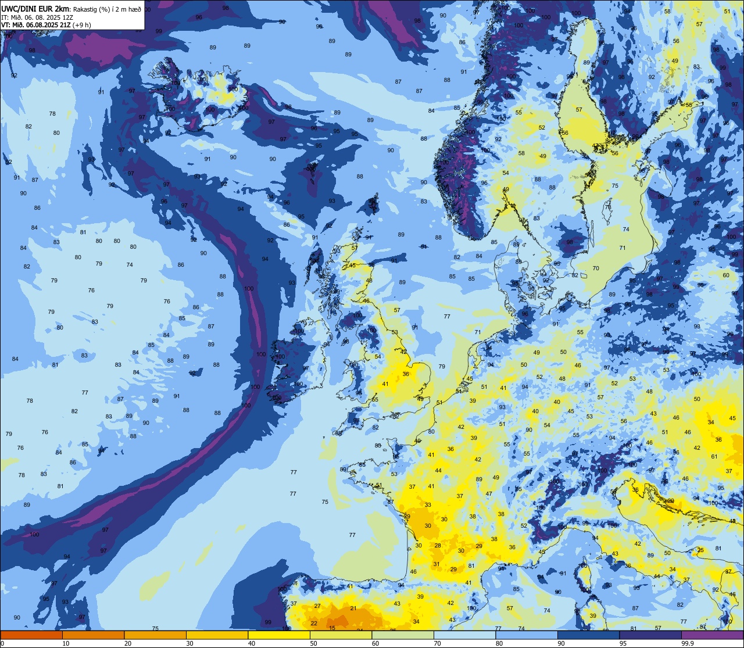
Task: Click the "VT: Mið. 06.08.2025 21Z" line
Action: coord(35,25)
